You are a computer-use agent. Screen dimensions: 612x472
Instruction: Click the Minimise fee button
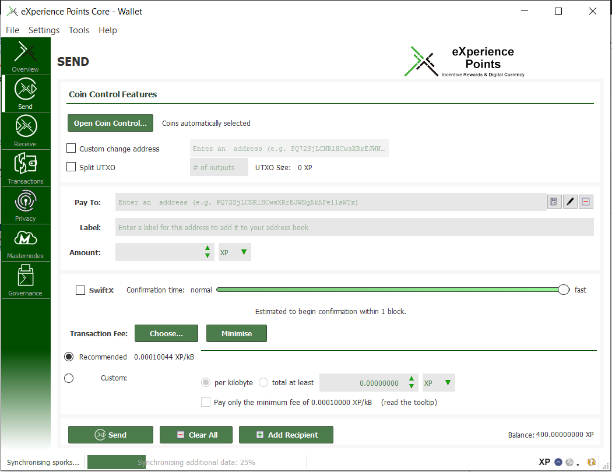pos(237,333)
